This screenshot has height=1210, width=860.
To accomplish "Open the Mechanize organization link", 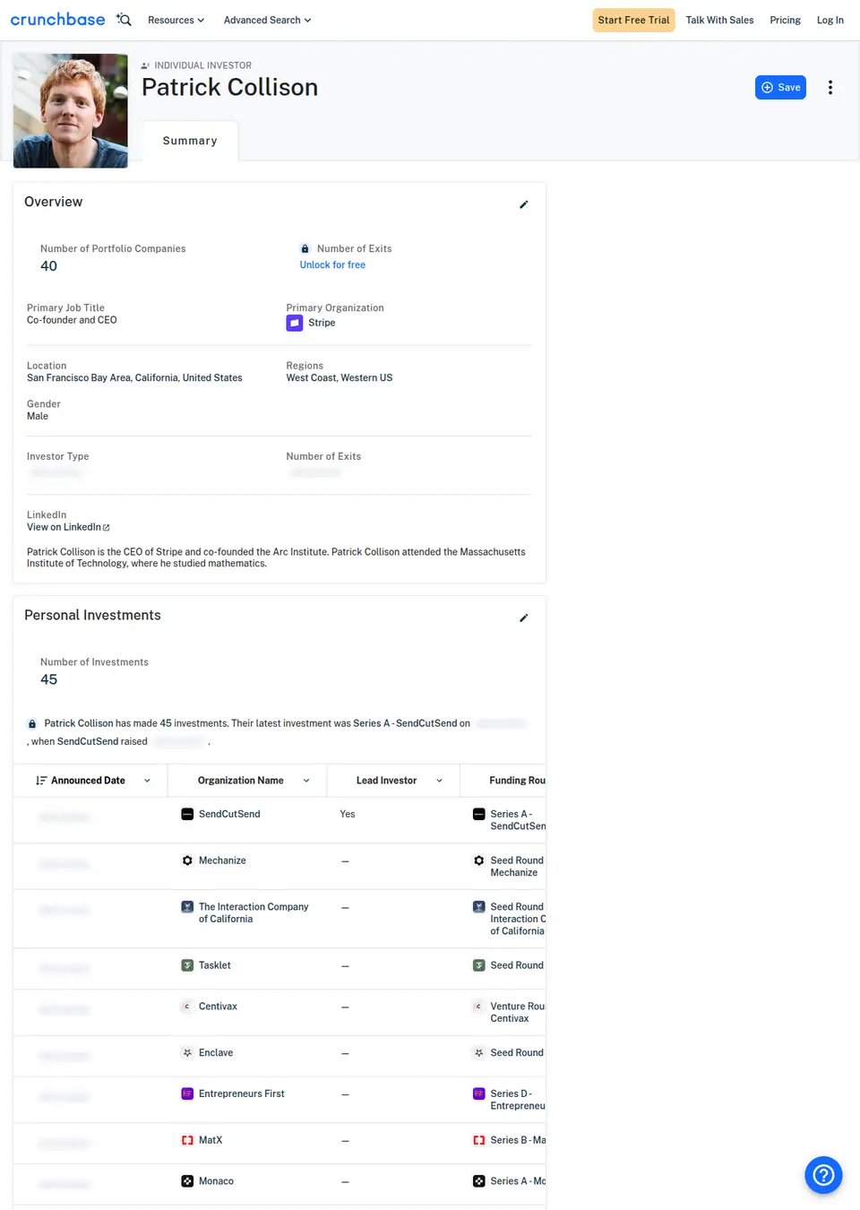I will (x=222, y=860).
